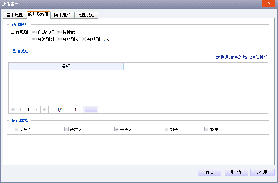Viewport: 278px width, 183px height.
Task: Open the 操作定义 tab
Action: point(62,15)
